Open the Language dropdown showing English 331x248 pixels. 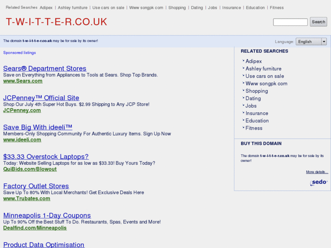pyautogui.click(x=311, y=41)
